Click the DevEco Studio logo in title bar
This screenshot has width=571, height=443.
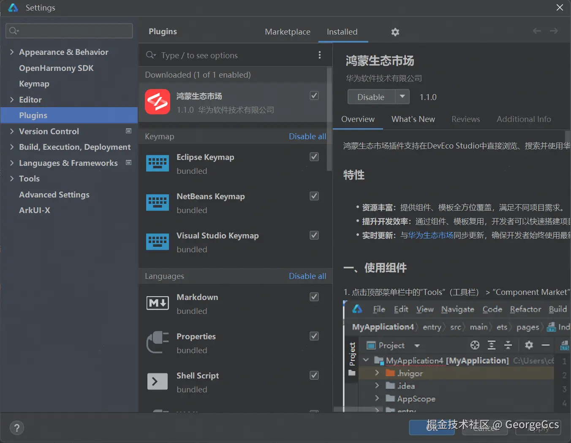[13, 8]
